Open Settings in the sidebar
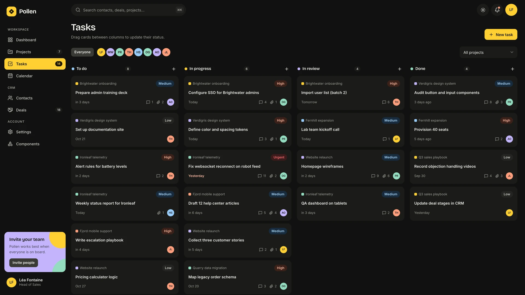 [35, 132]
